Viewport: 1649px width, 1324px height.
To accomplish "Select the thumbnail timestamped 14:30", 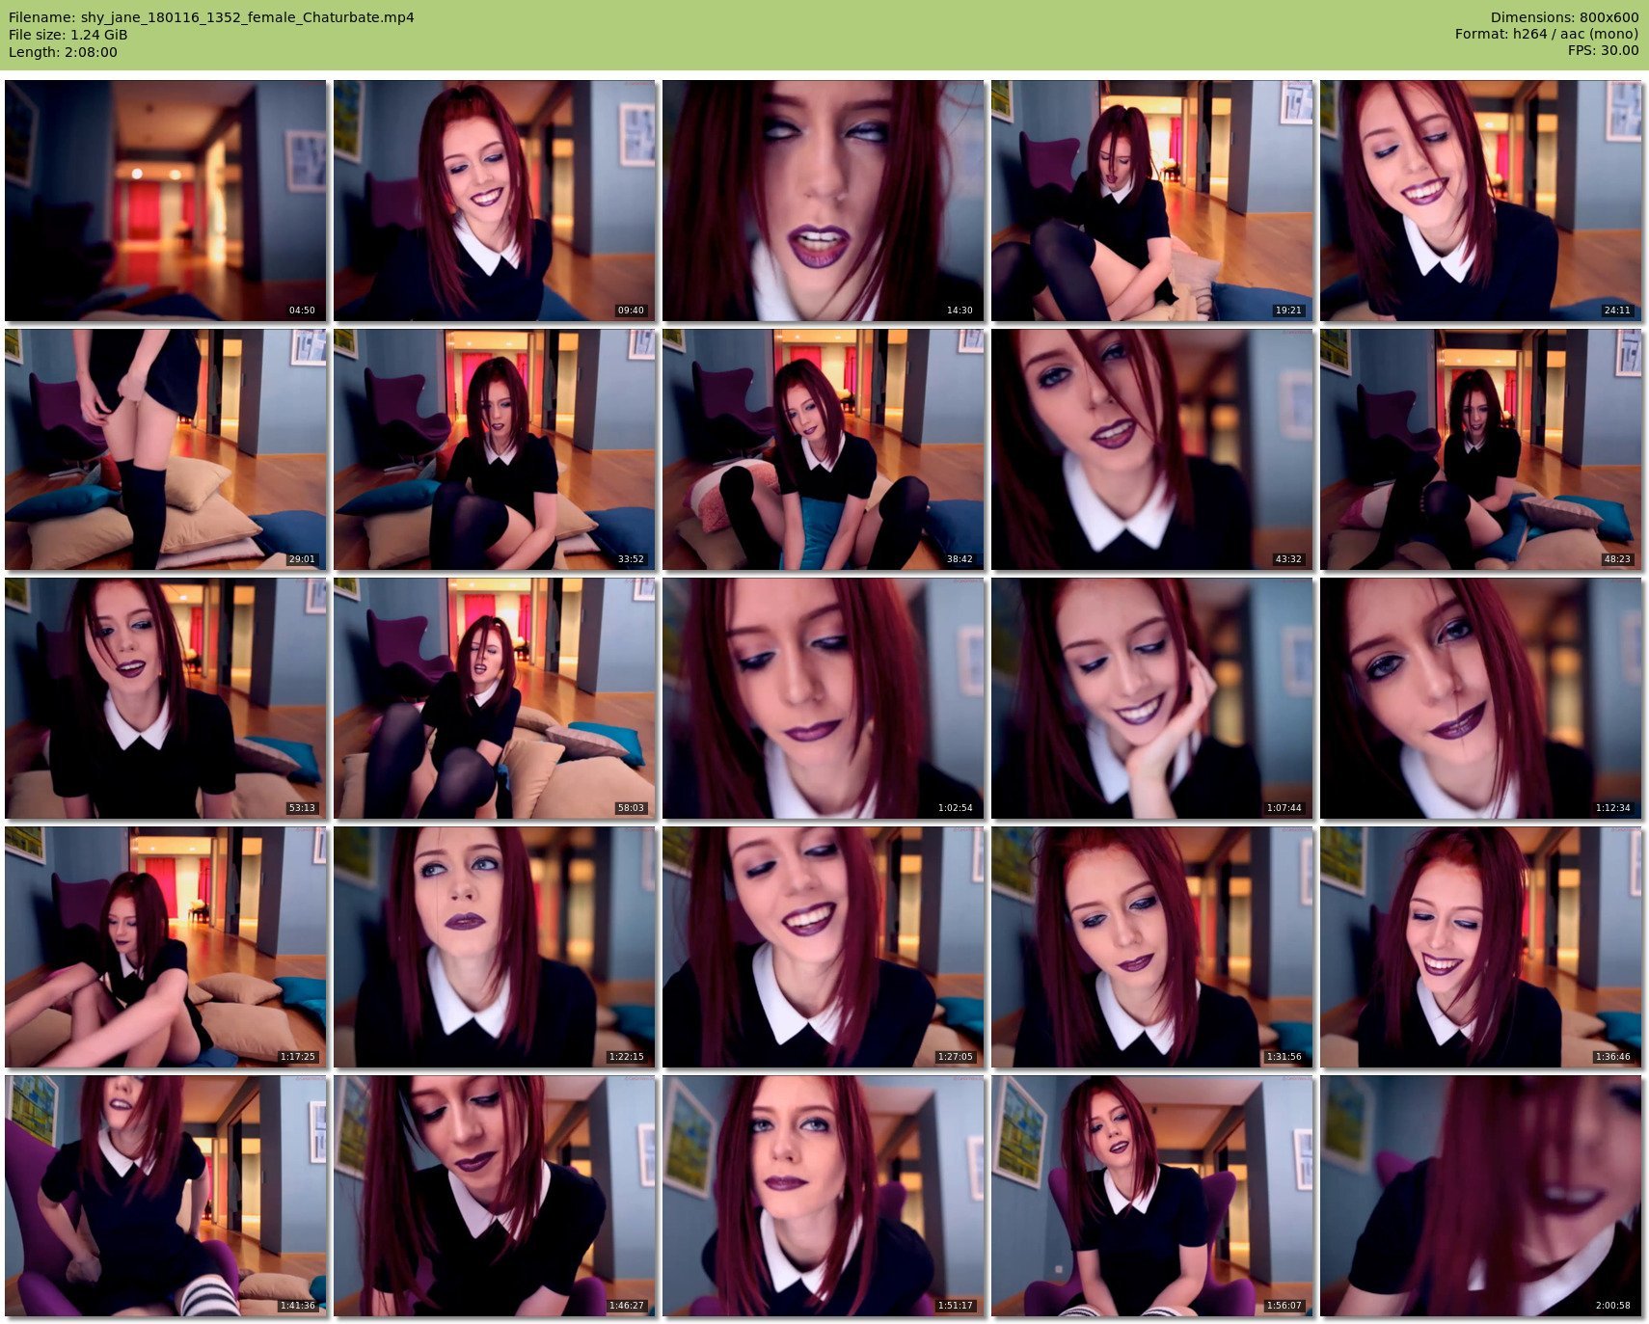I will pos(824,201).
